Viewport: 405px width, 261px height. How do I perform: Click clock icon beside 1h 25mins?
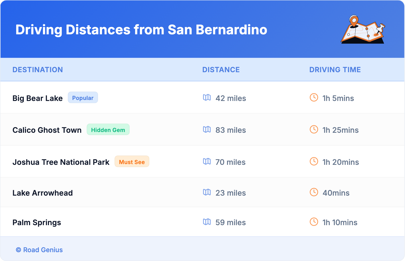click(x=314, y=129)
